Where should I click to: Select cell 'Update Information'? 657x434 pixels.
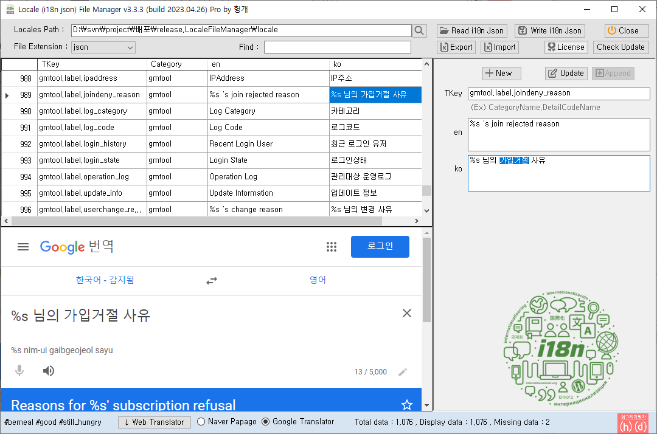pos(269,193)
